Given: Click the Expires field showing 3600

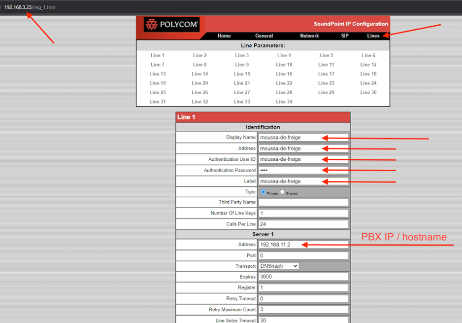Looking at the screenshot, I should tap(303, 277).
